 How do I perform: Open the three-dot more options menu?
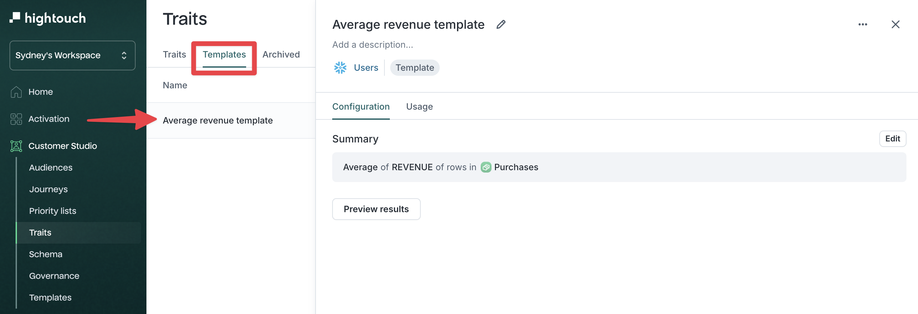pyautogui.click(x=862, y=25)
